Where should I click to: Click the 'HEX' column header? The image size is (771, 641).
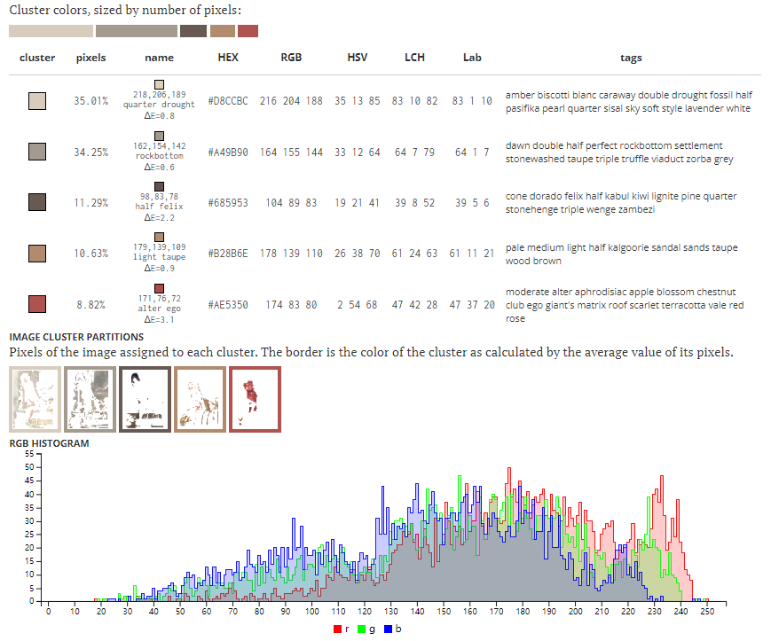pyautogui.click(x=228, y=58)
